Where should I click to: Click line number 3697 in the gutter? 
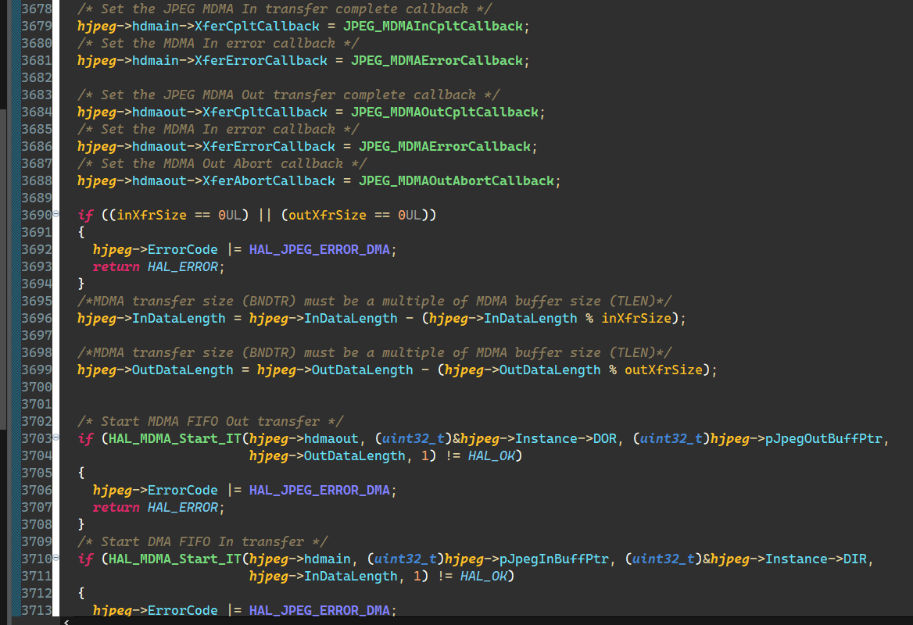37,336
